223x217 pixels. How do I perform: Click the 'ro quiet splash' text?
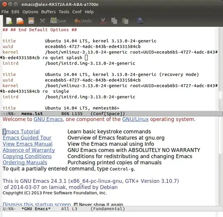(62, 58)
